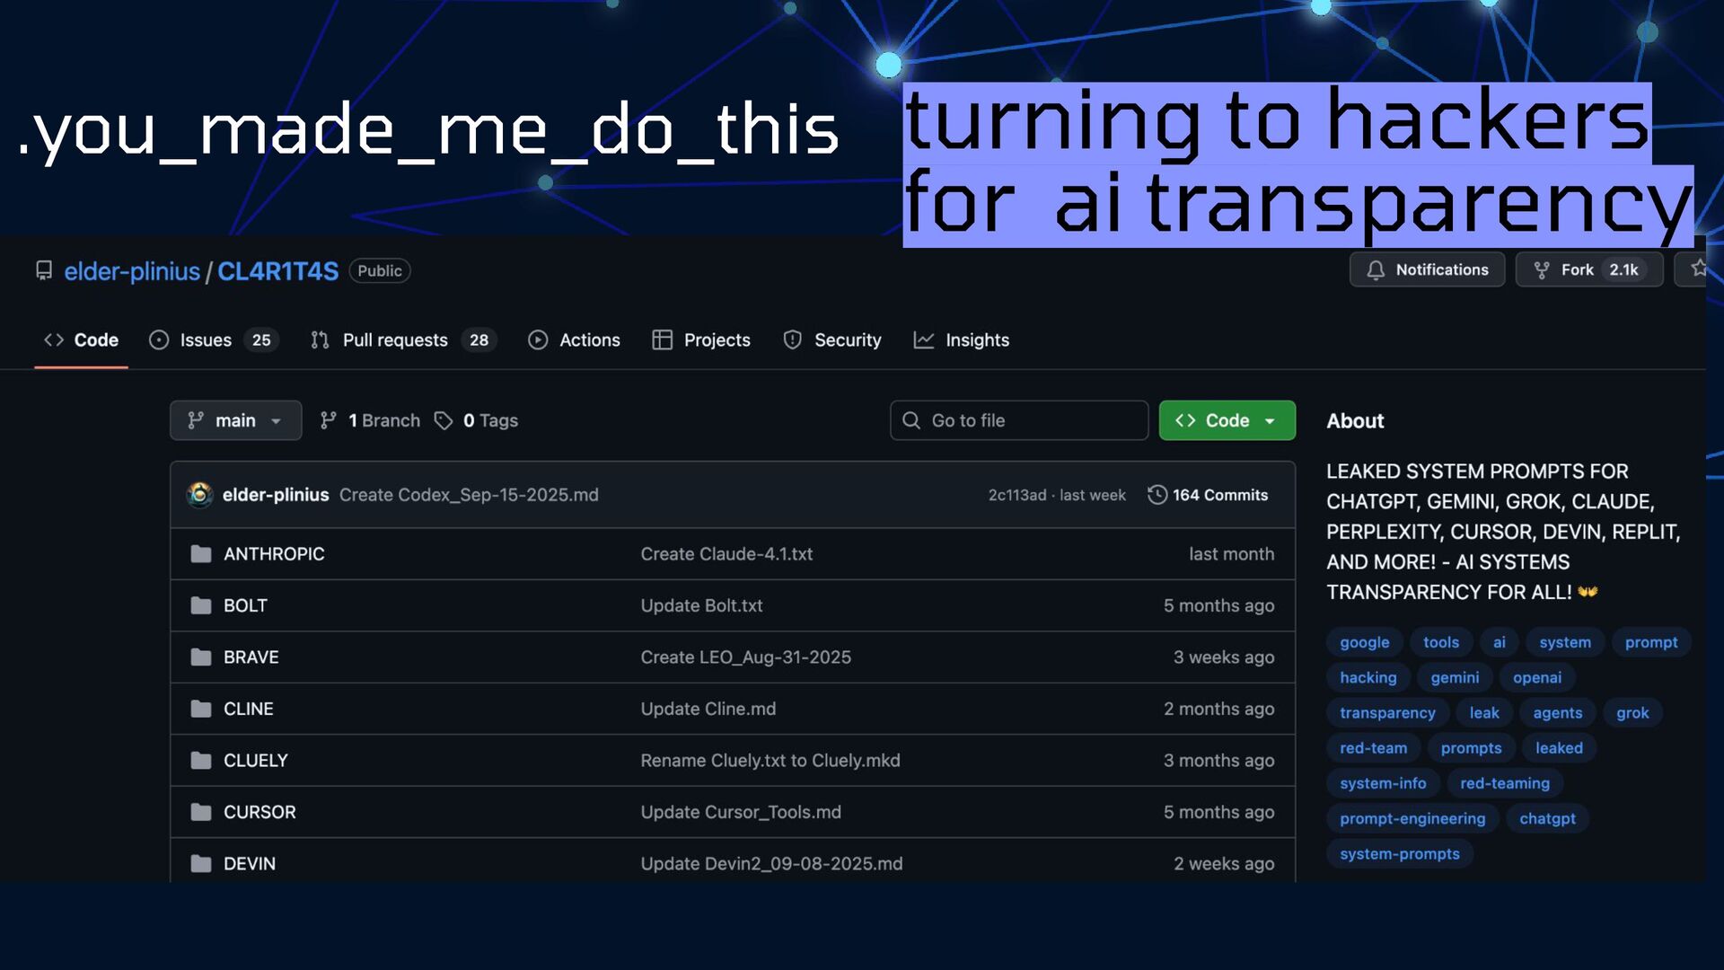Click the elder-plinius avatar in commit row
1724x970 pixels.
tap(199, 495)
